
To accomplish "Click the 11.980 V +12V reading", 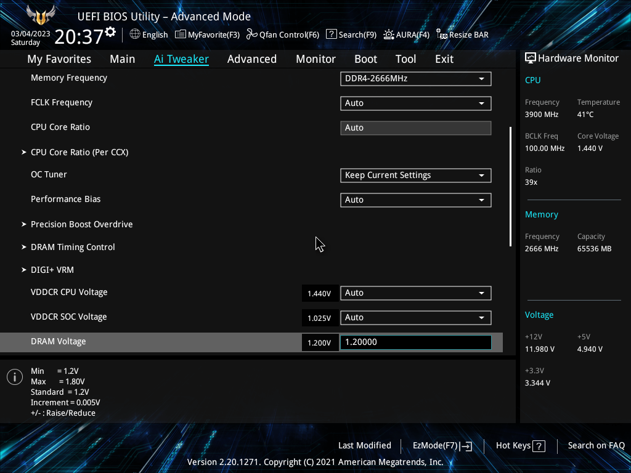I will point(540,349).
